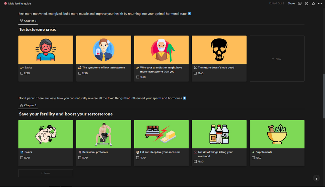
Task: Select the Chapter 2 view tab
Action: point(28,21)
